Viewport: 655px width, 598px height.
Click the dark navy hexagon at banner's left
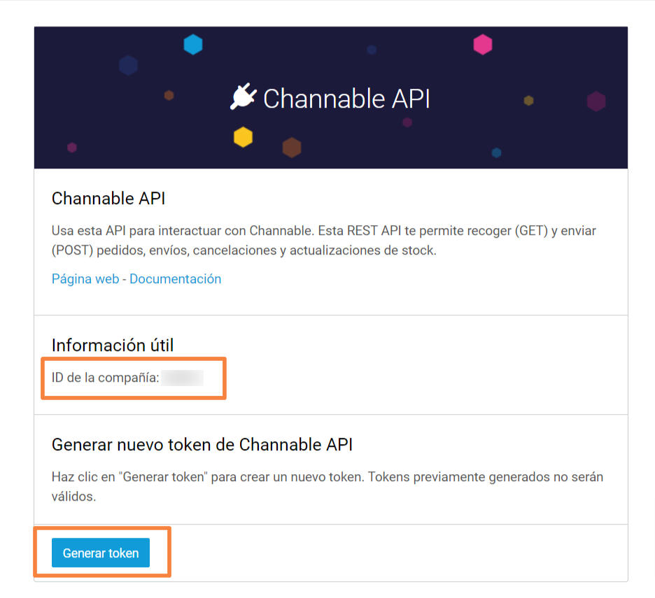pyautogui.click(x=128, y=66)
